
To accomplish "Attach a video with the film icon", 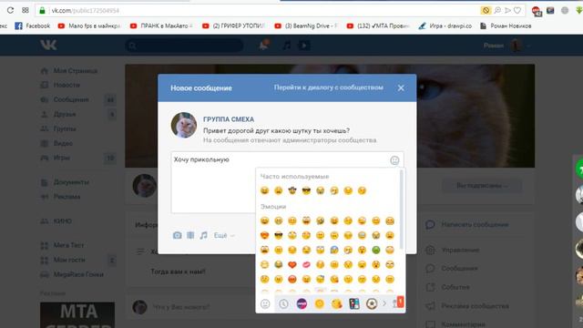I will (x=190, y=235).
